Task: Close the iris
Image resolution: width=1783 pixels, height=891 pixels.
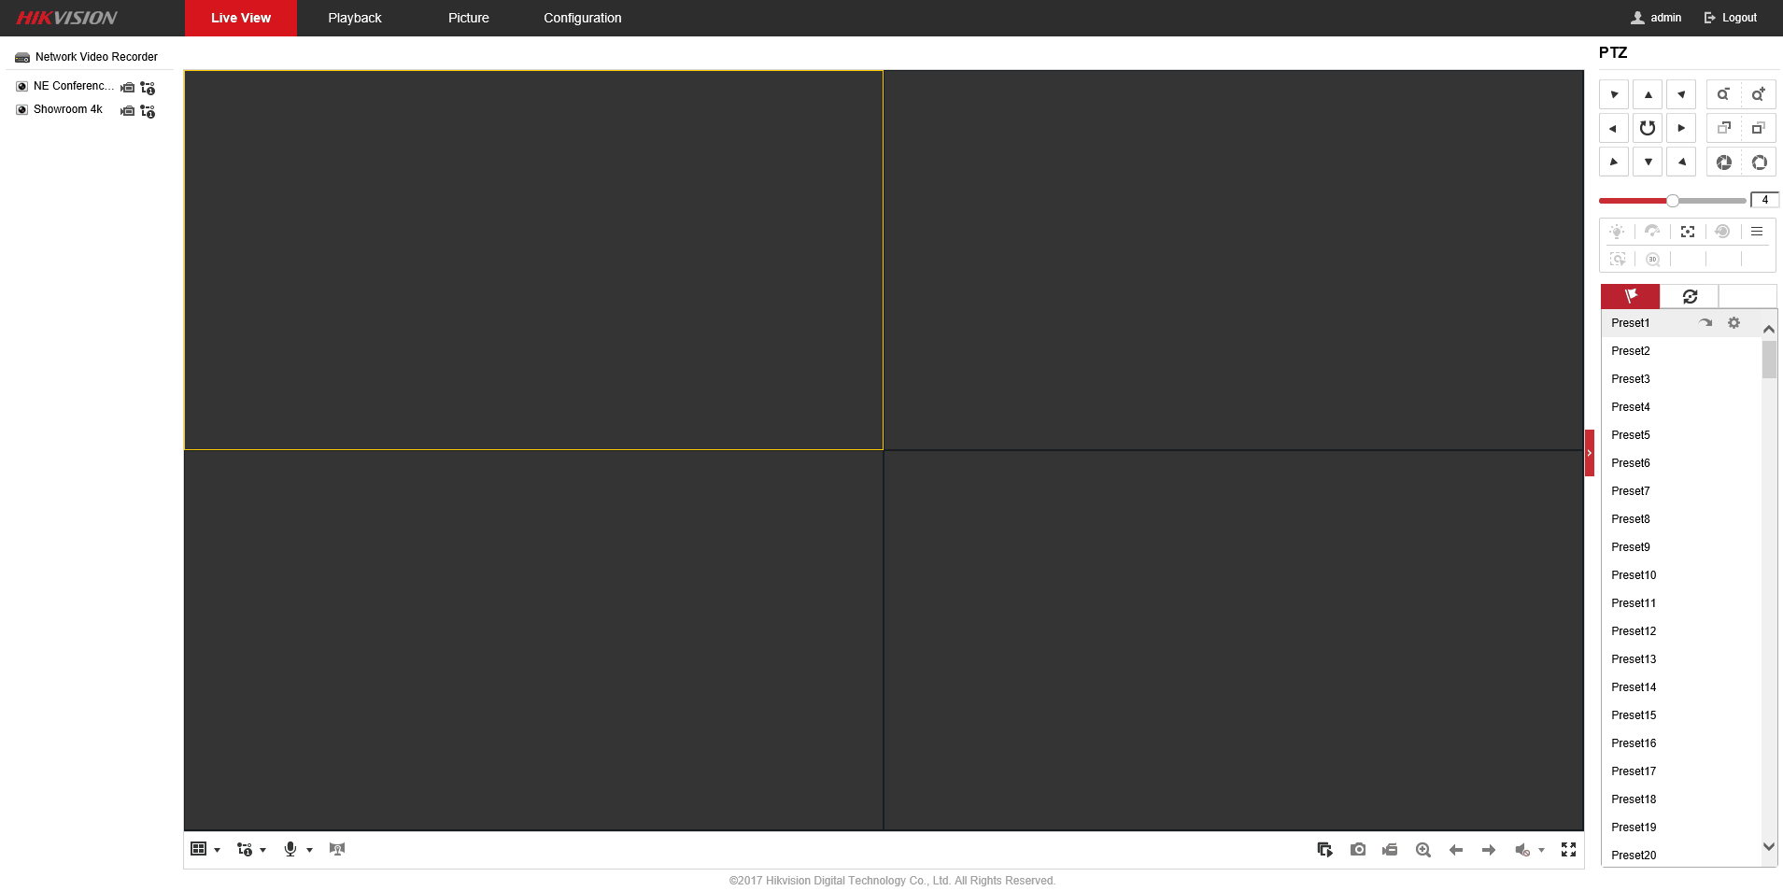Action: (x=1723, y=162)
